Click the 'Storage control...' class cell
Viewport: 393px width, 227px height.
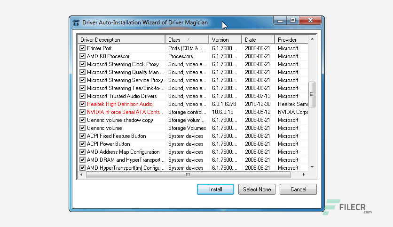point(187,112)
